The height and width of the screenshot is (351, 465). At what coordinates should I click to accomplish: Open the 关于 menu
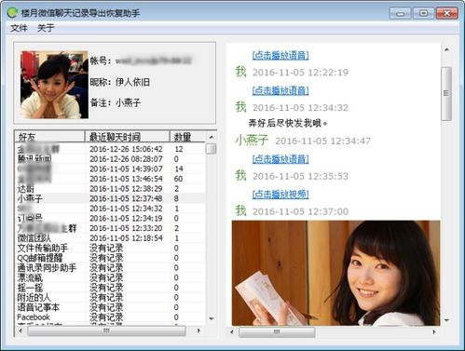point(46,28)
